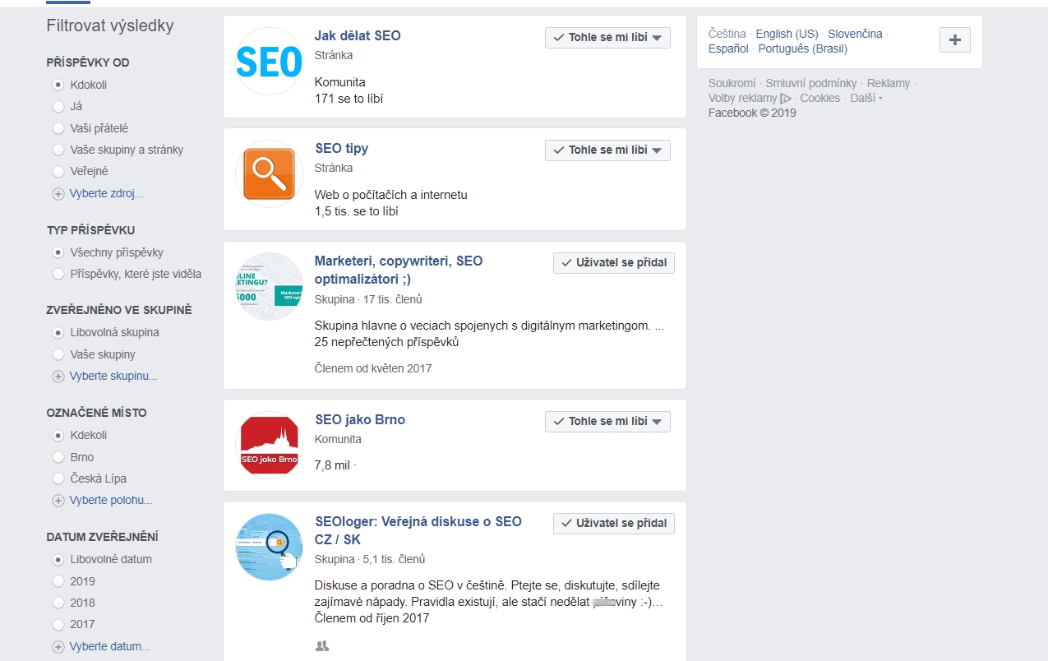Click the Vyberte skupinu link
This screenshot has width=1048, height=661.
[113, 377]
